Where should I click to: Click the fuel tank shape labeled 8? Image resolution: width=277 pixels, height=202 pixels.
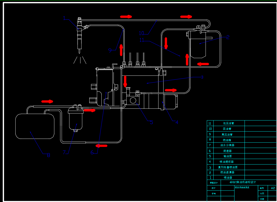35,126
